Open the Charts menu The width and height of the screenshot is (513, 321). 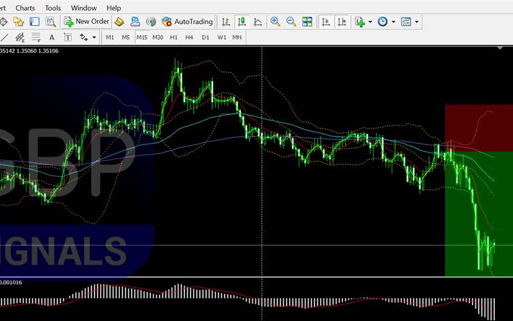click(x=25, y=8)
